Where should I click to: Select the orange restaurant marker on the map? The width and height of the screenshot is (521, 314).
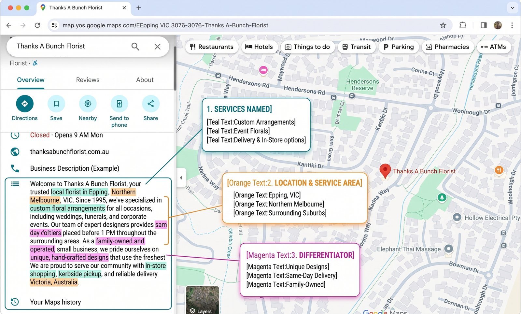[499, 170]
